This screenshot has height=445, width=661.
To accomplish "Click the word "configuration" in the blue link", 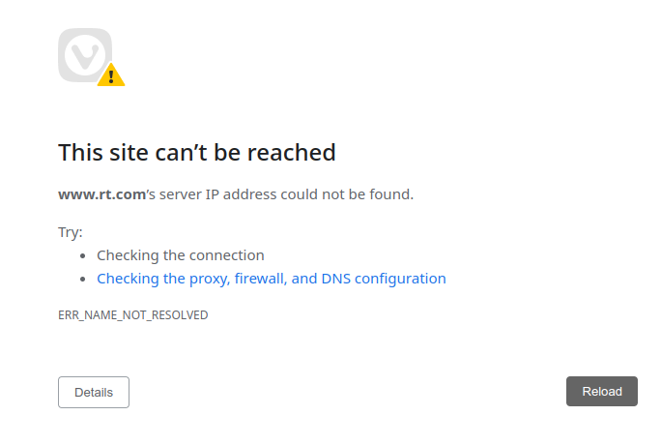I will 401,279.
